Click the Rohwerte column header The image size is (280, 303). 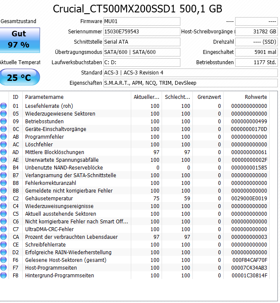pyautogui.click(x=246, y=97)
